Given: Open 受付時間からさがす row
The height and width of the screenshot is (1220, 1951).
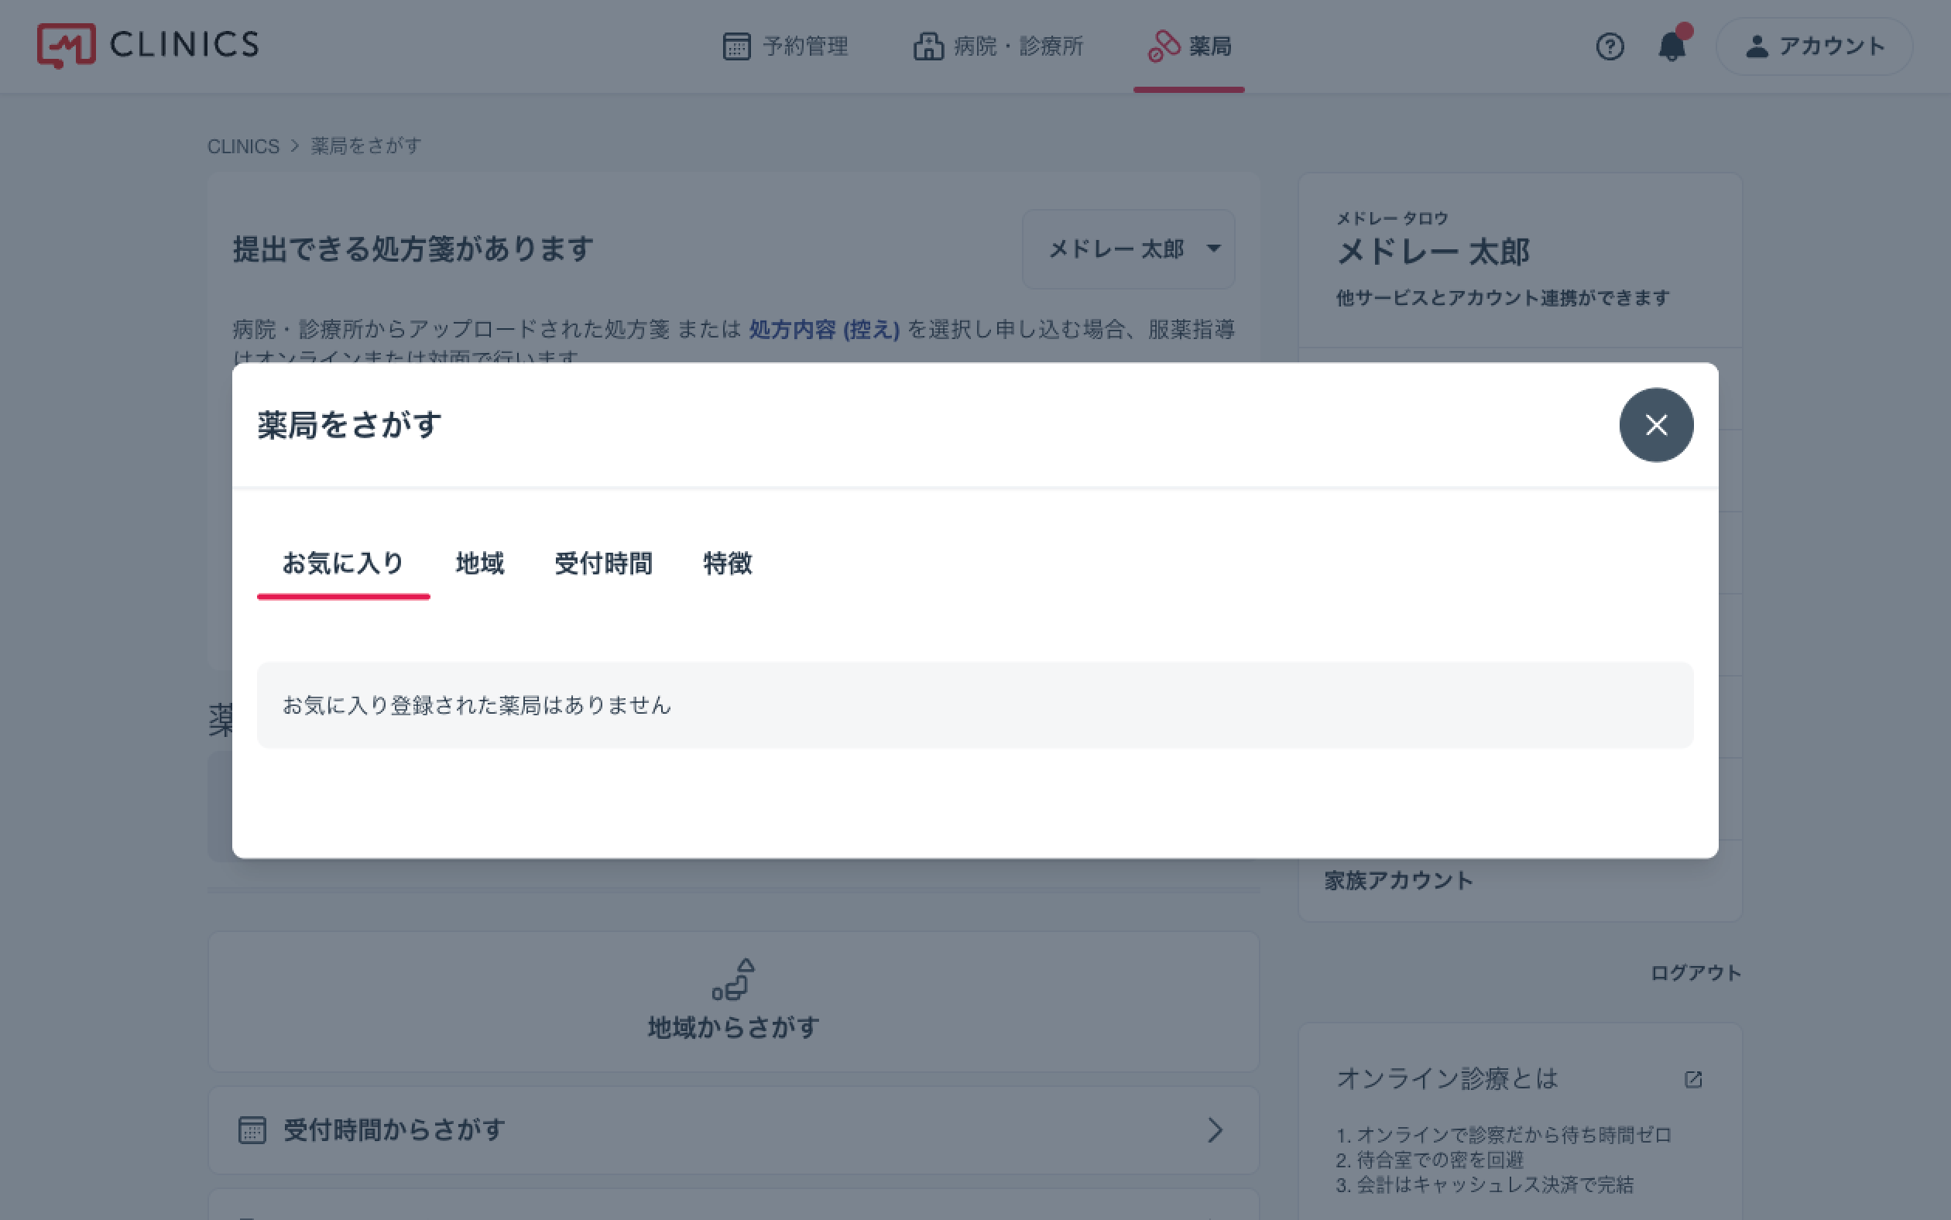Looking at the screenshot, I should 733,1129.
